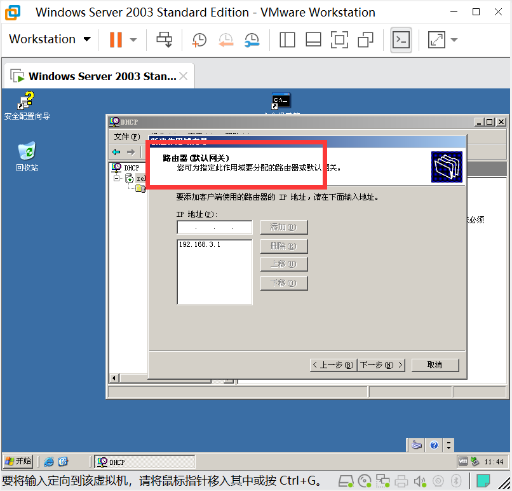Click the Move Down (下移) button
This screenshot has height=491, width=512.
coord(284,283)
